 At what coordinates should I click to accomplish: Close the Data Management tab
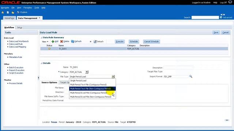click(x=39, y=18)
